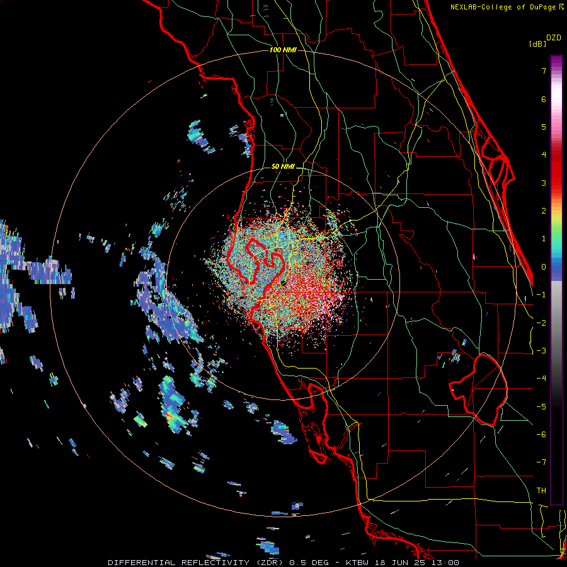Image resolution: width=567 pixels, height=567 pixels.
Task: Click the 2 value on color scale
Action: pos(544,211)
